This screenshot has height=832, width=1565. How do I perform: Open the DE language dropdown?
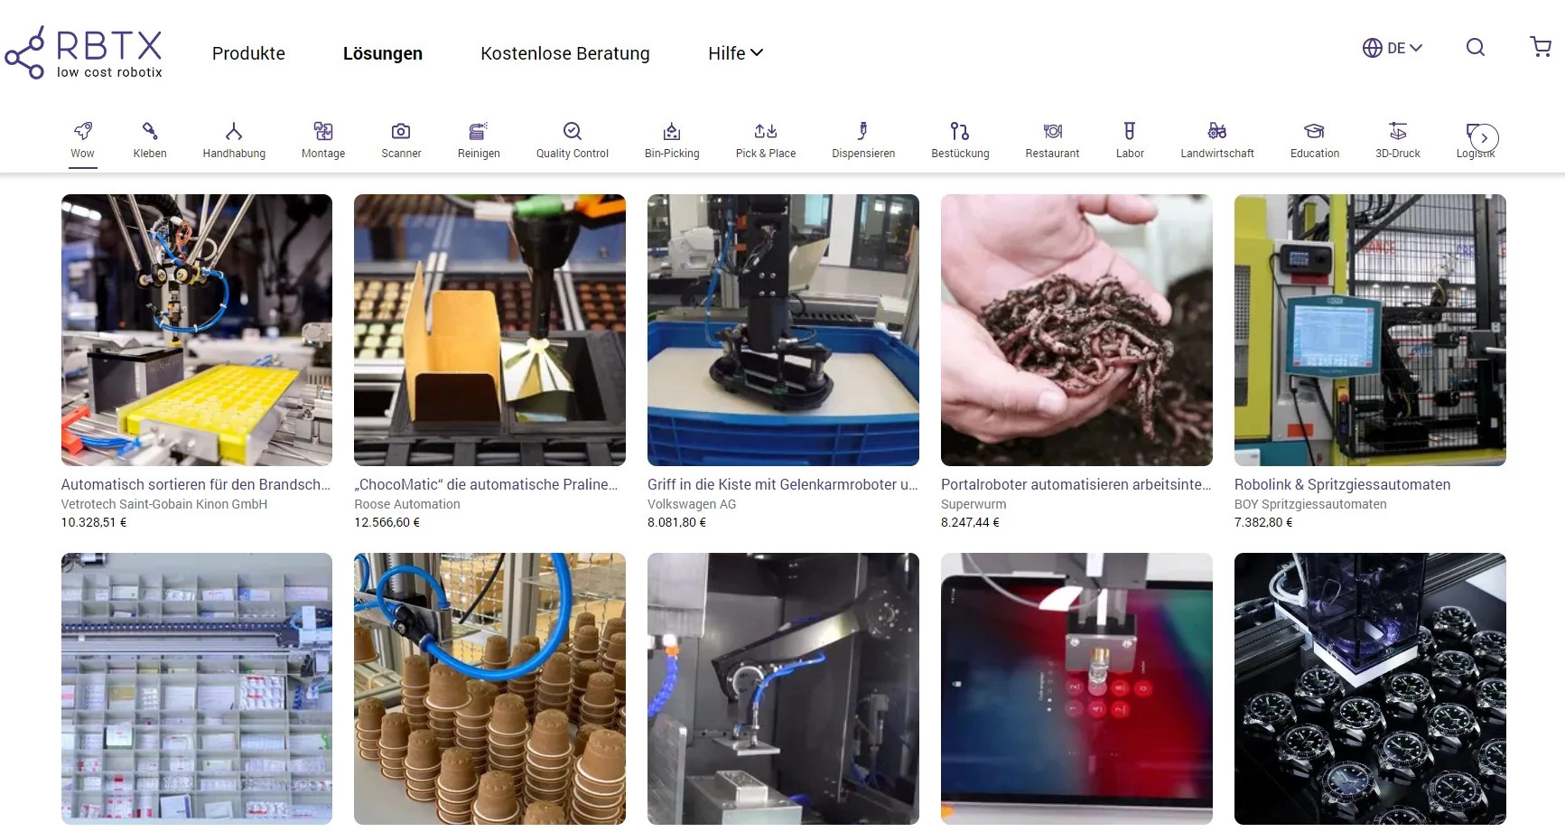tap(1393, 47)
